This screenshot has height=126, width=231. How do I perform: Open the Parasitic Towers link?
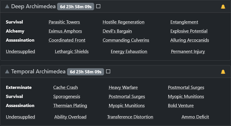coord(64,22)
